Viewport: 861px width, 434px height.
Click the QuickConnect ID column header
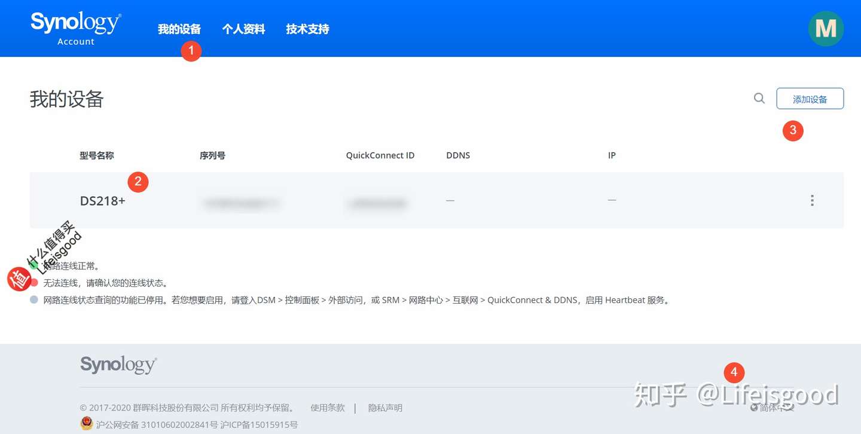(380, 155)
